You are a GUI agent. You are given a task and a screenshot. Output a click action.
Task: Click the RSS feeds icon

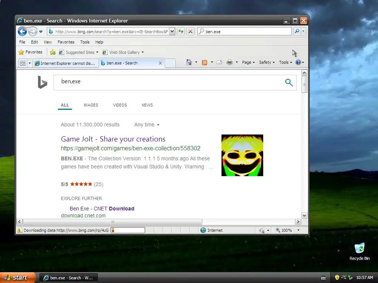(x=205, y=63)
